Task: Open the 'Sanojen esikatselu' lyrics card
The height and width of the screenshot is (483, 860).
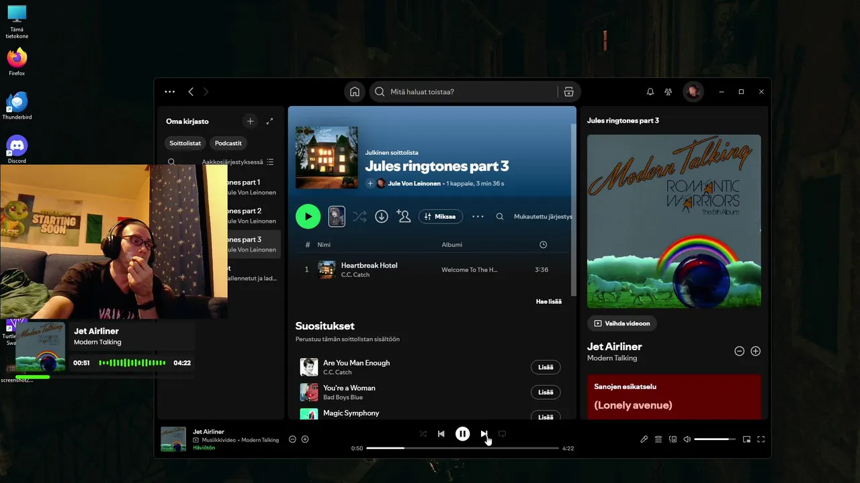Action: click(x=674, y=397)
